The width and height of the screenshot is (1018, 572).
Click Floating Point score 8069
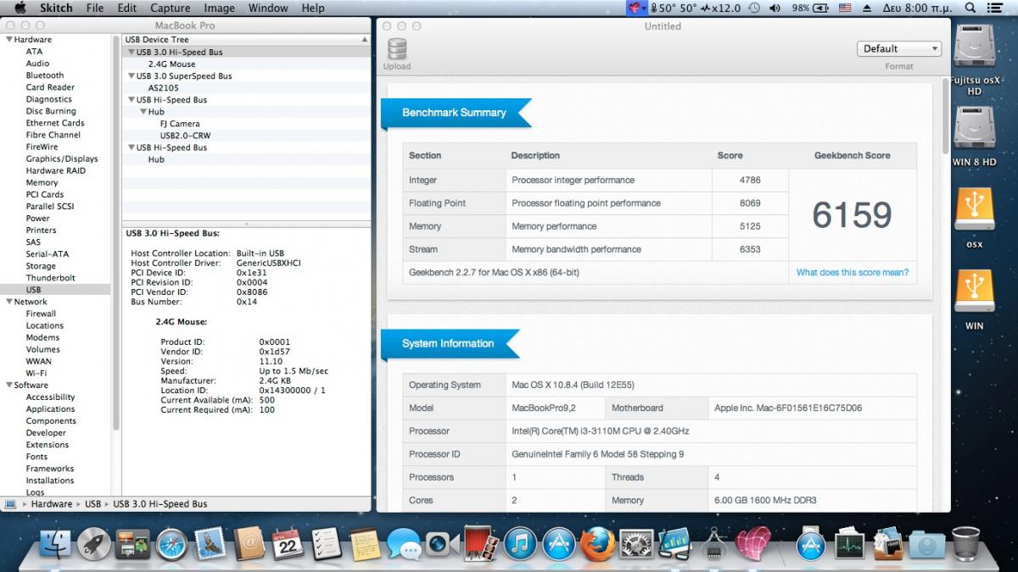(x=750, y=203)
